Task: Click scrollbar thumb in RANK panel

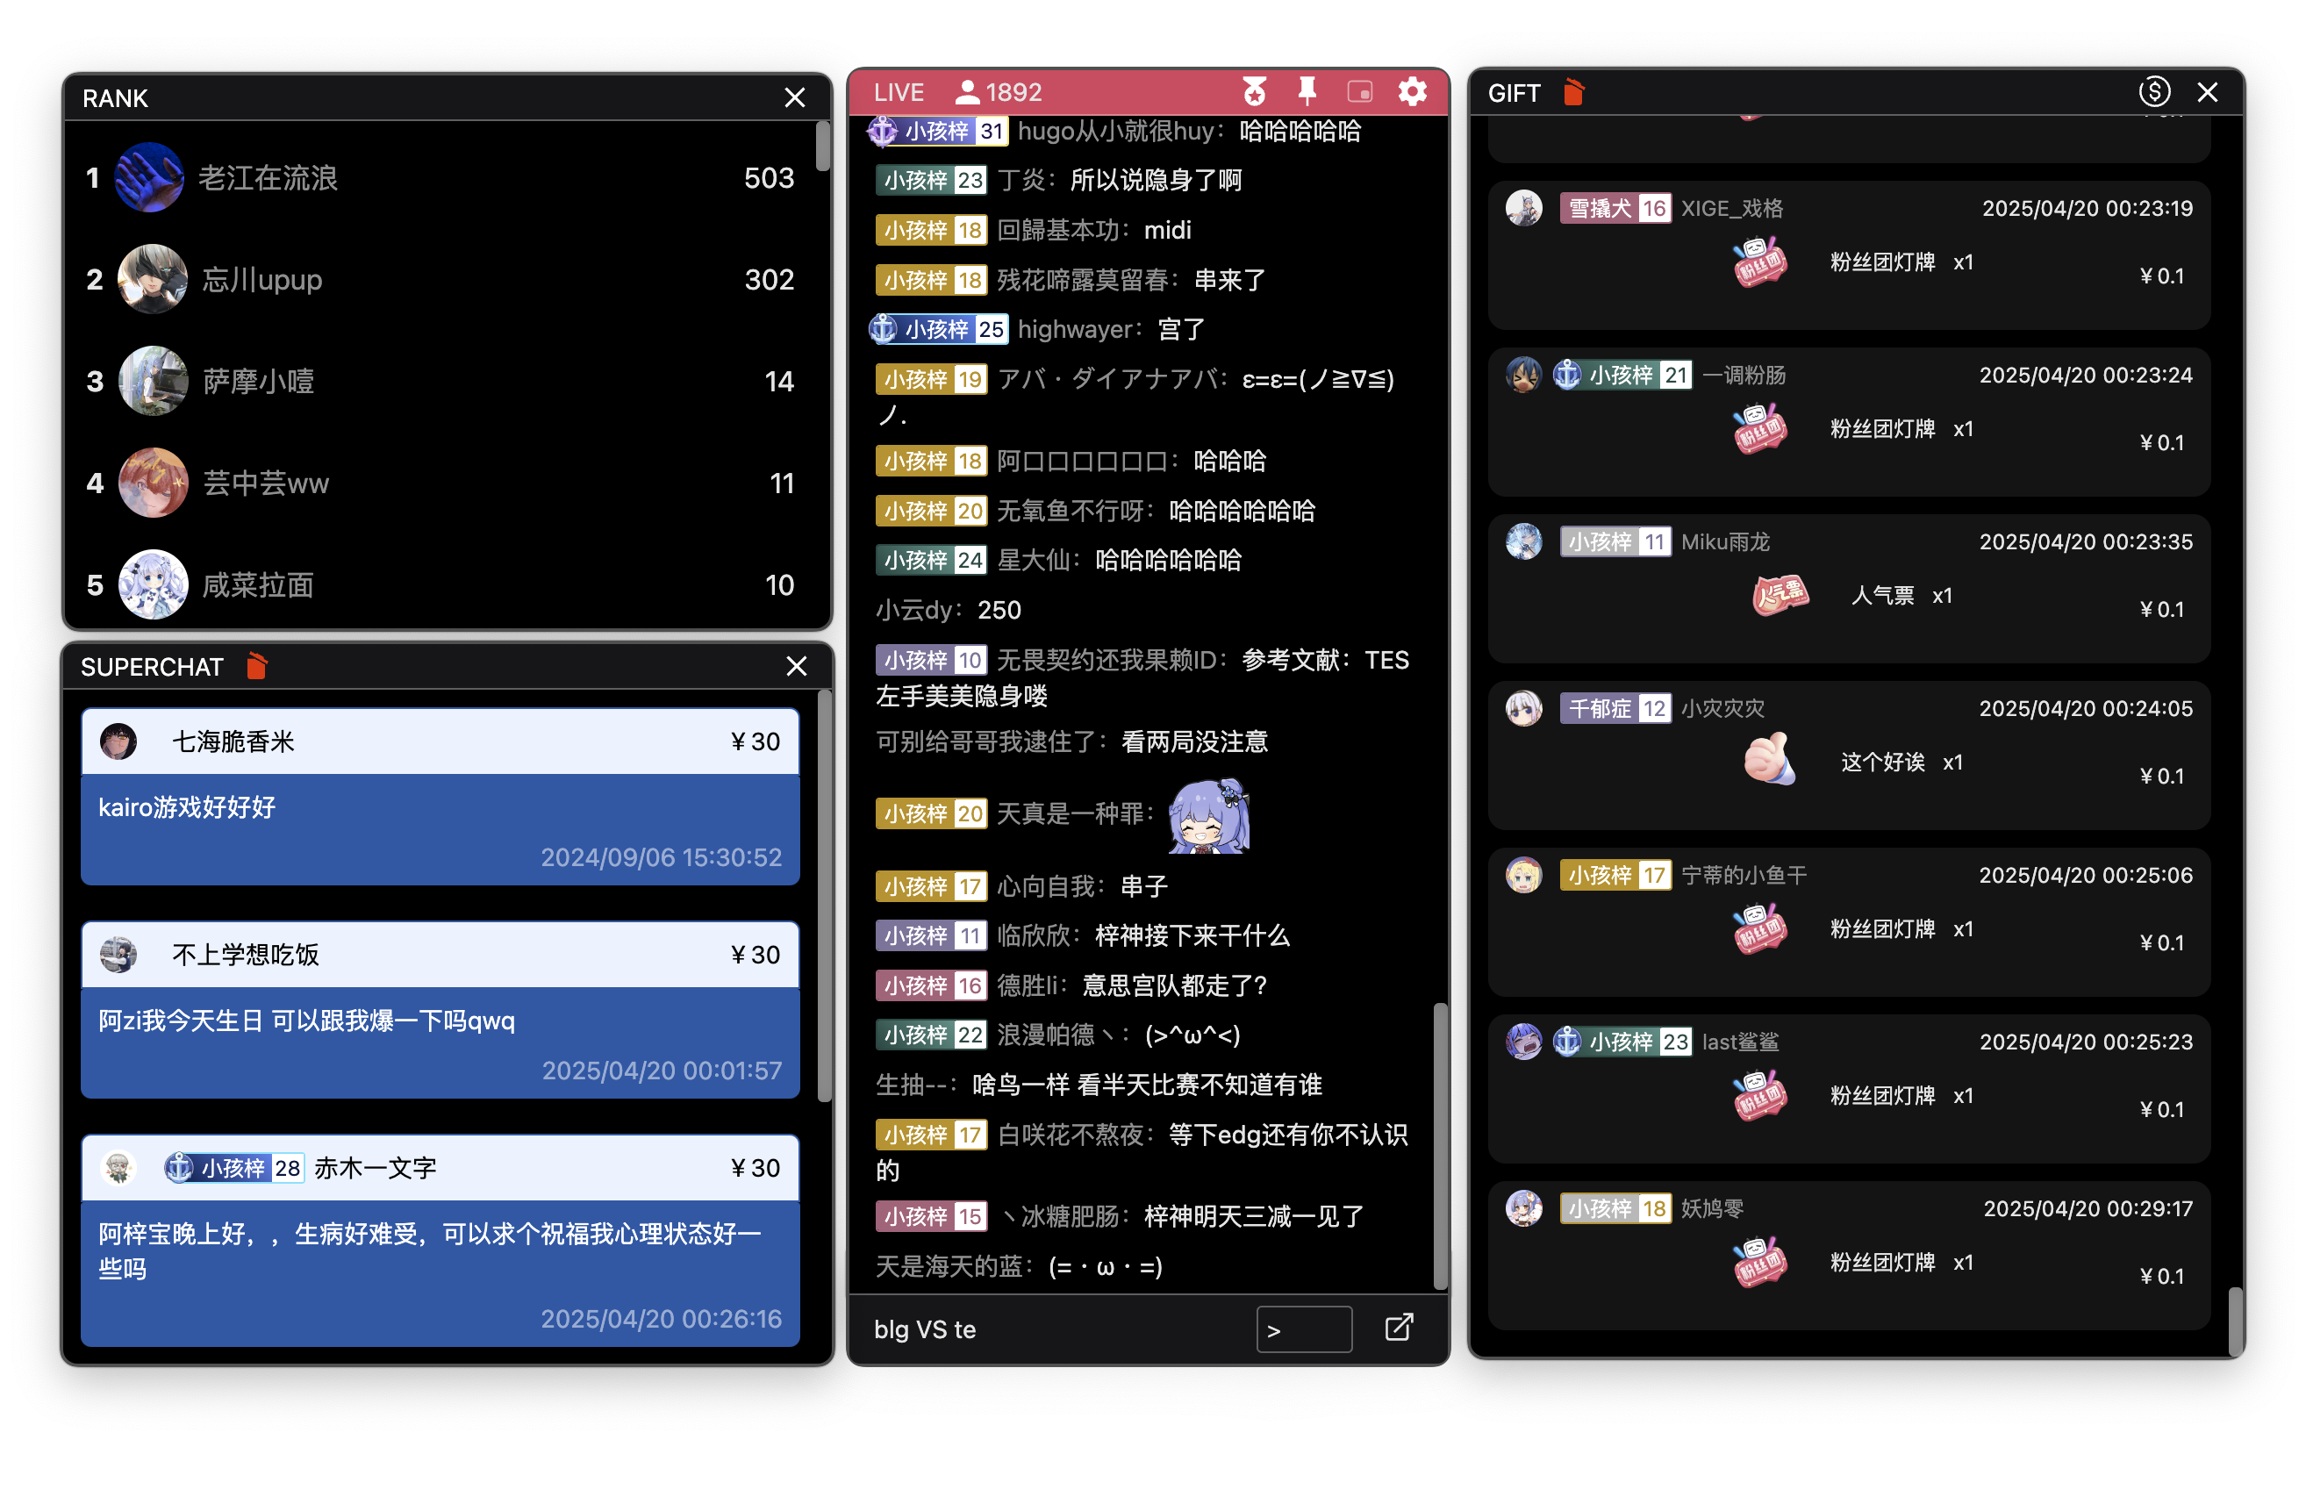Action: 822,146
